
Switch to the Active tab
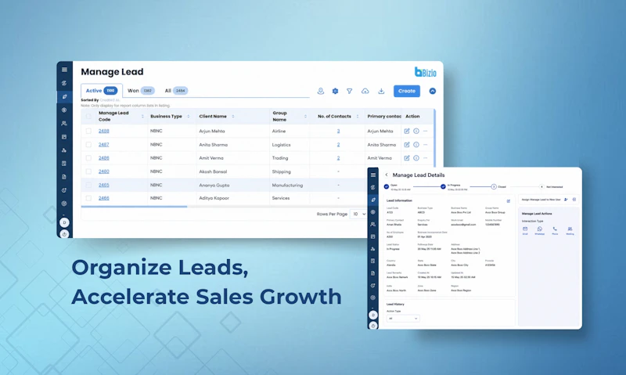point(102,91)
